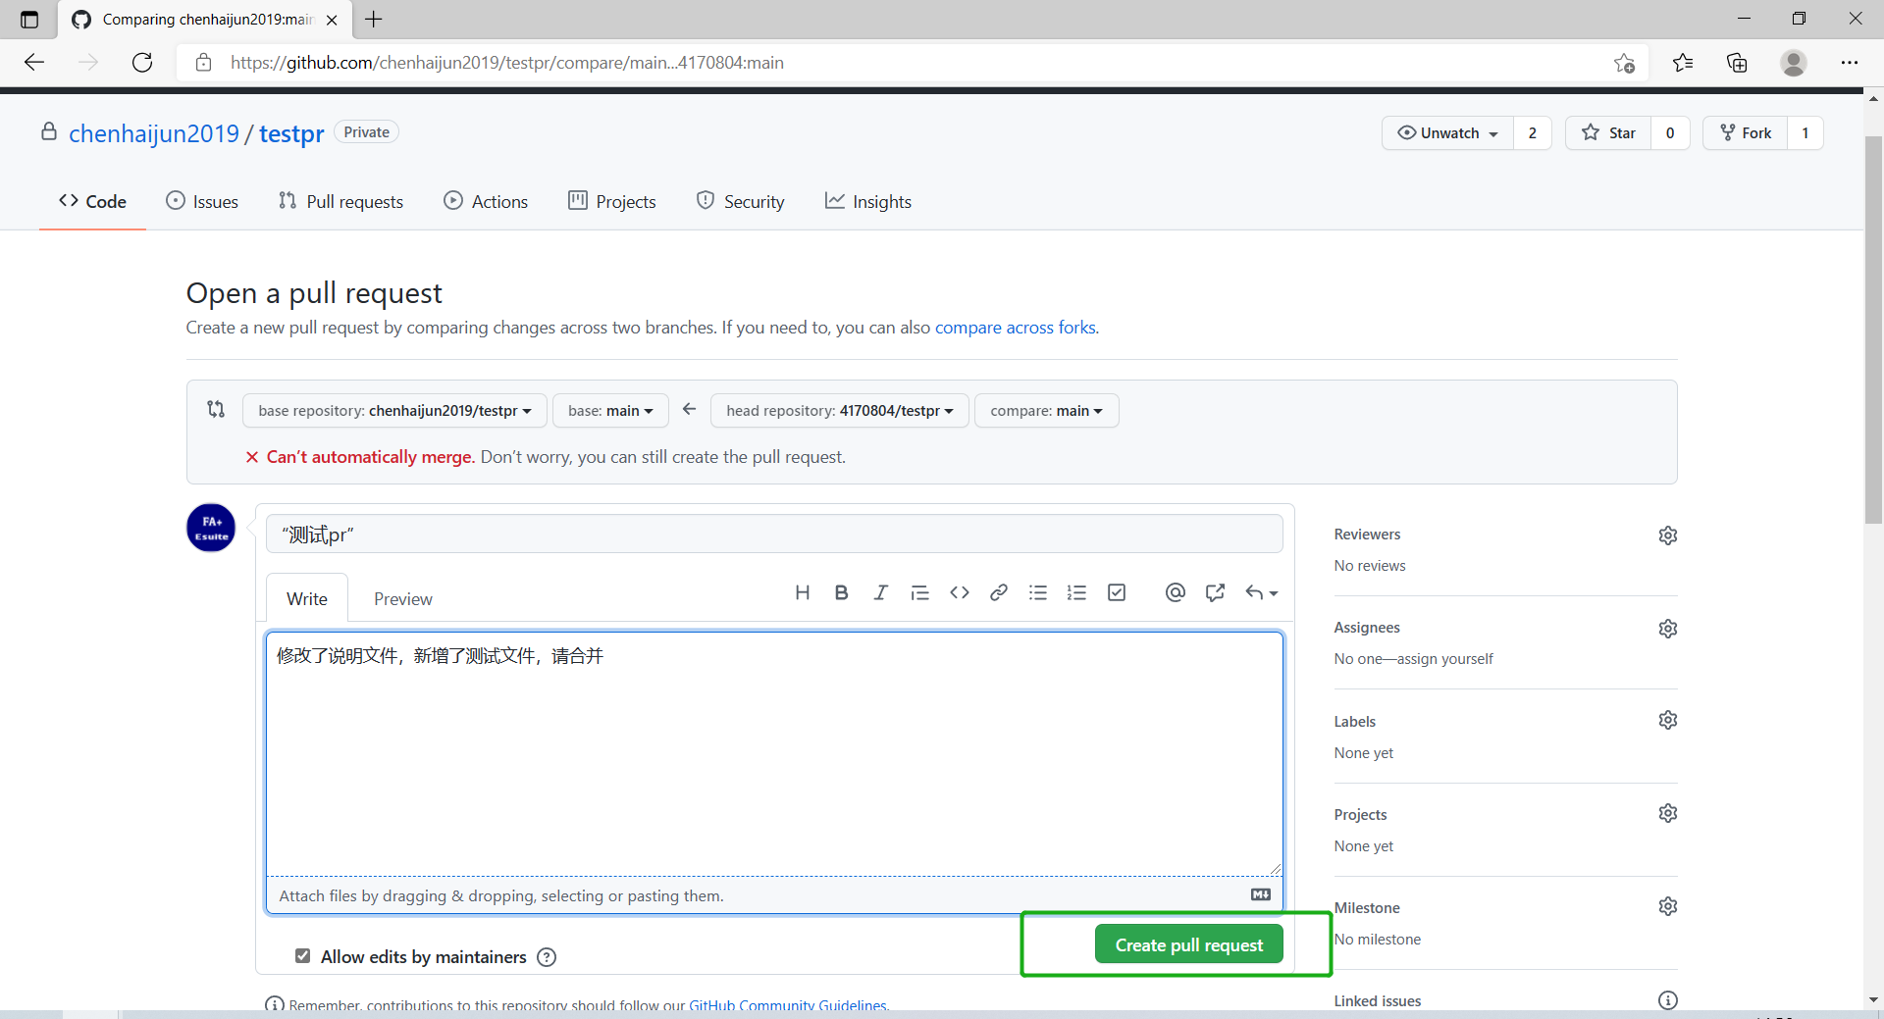Insert a quote block
The height and width of the screenshot is (1019, 1884).
(919, 592)
